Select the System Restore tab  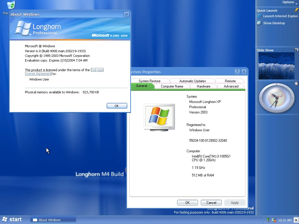pos(150,81)
